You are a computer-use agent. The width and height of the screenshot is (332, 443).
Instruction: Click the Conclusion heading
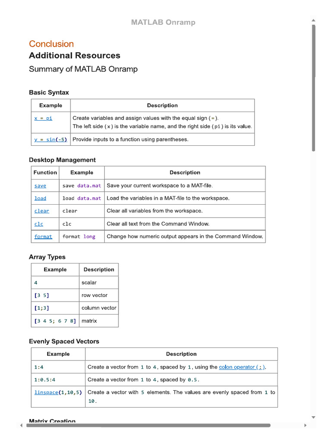(51, 44)
